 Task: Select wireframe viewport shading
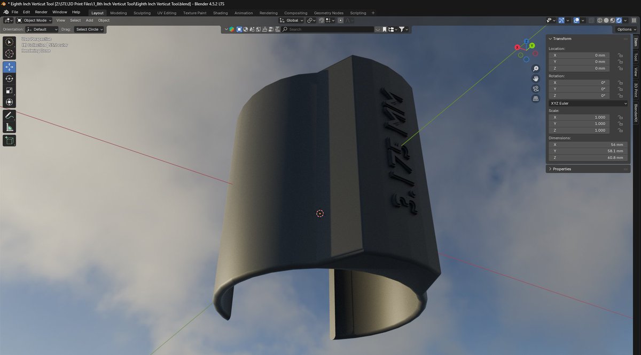click(600, 20)
